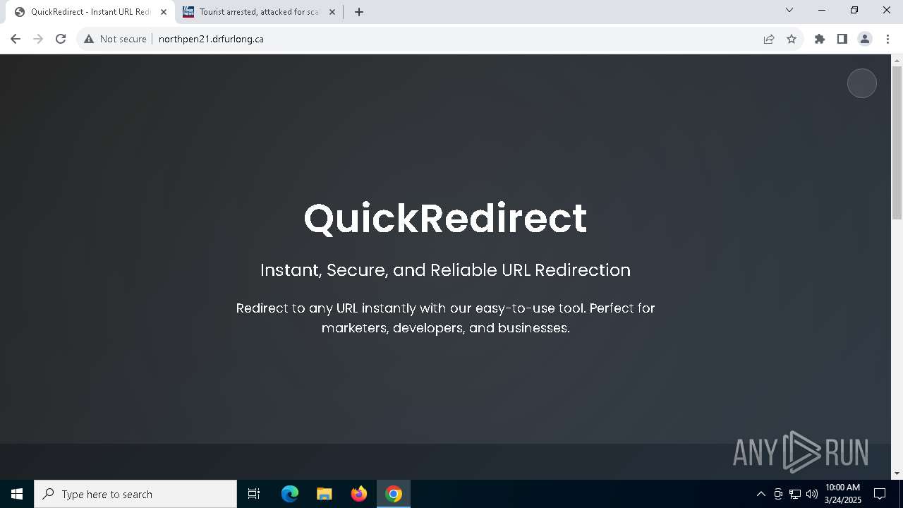Open the notification center icon
903x508 pixels.
[880, 494]
